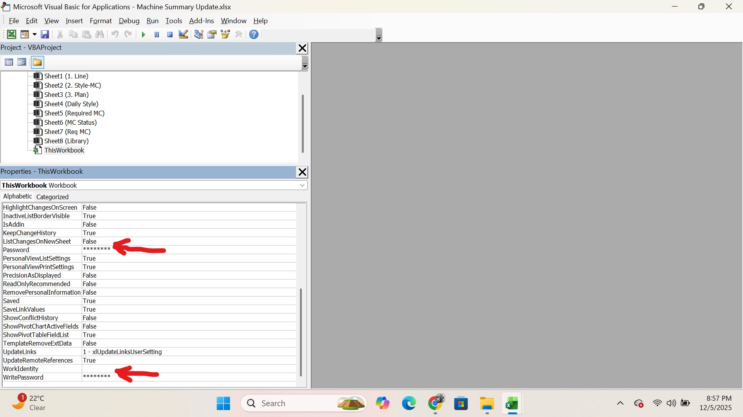
Task: Click the Break (pause) toolbar icon
Action: coord(157,34)
